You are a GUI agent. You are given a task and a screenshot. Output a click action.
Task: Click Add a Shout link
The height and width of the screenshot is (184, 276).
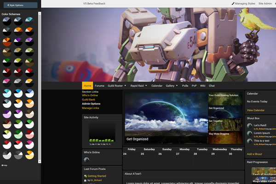coord(254,154)
